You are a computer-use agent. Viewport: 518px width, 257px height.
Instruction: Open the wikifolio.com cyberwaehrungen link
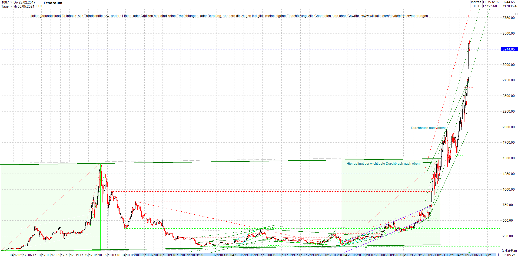395,16
